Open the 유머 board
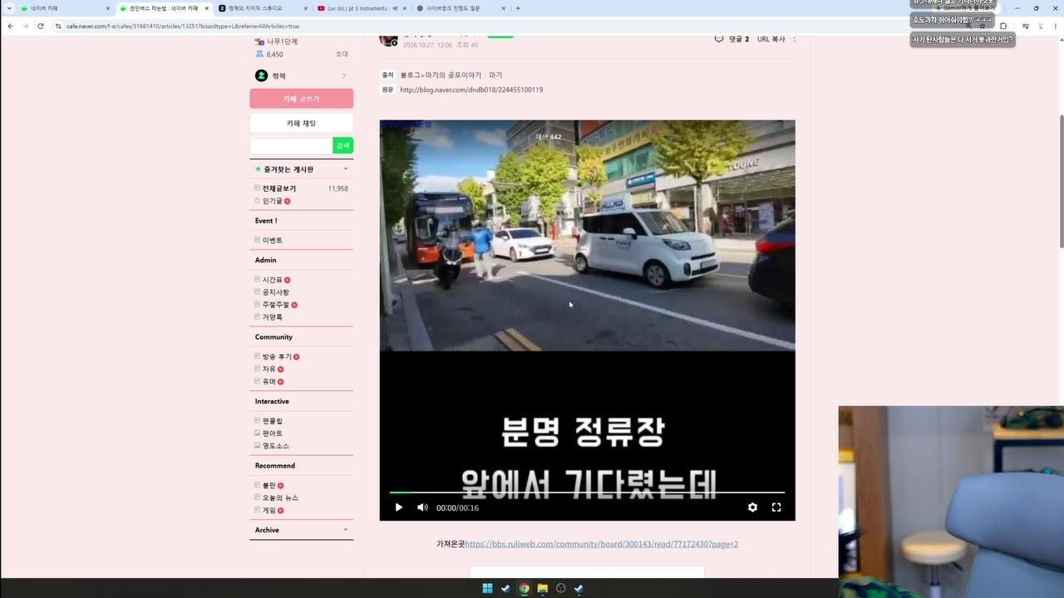Screen dimensions: 1064x598 pyautogui.click(x=268, y=381)
